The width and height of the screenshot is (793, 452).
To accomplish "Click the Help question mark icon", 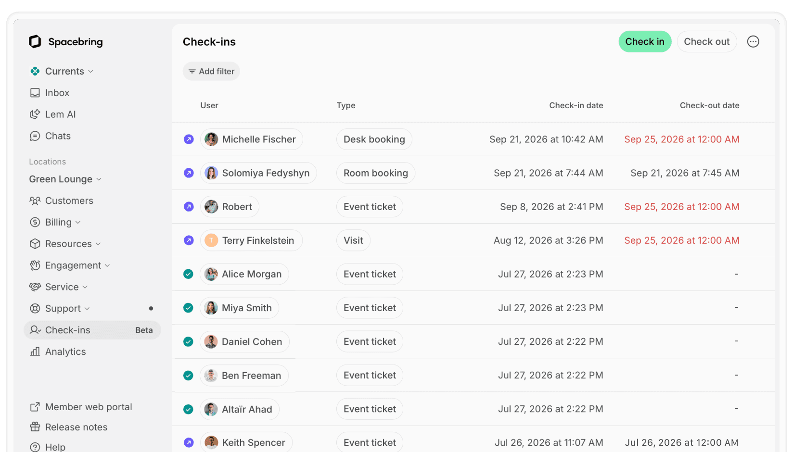I will 35,447.
